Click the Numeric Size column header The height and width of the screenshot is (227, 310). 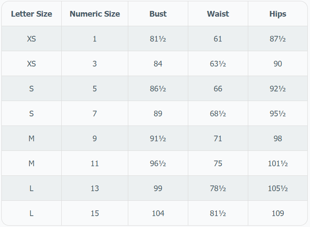tap(95, 14)
